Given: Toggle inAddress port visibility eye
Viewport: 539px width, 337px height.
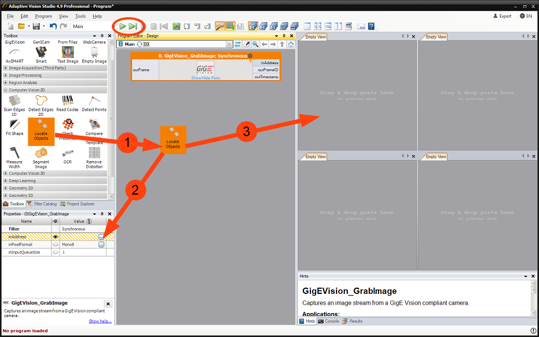Looking at the screenshot, I should coord(56,237).
